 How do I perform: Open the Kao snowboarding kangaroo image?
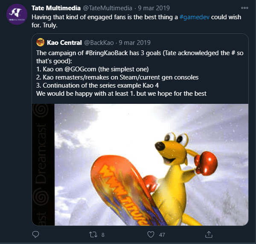click(140, 165)
